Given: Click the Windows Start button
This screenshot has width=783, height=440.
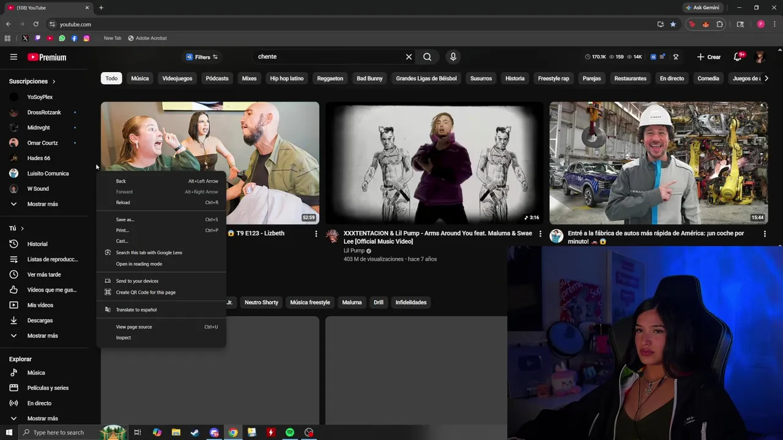Looking at the screenshot, I should coord(9,432).
